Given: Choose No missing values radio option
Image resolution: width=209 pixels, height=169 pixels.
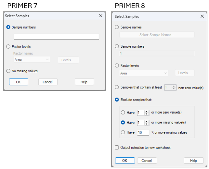Looking at the screenshot, I should (x=8, y=71).
